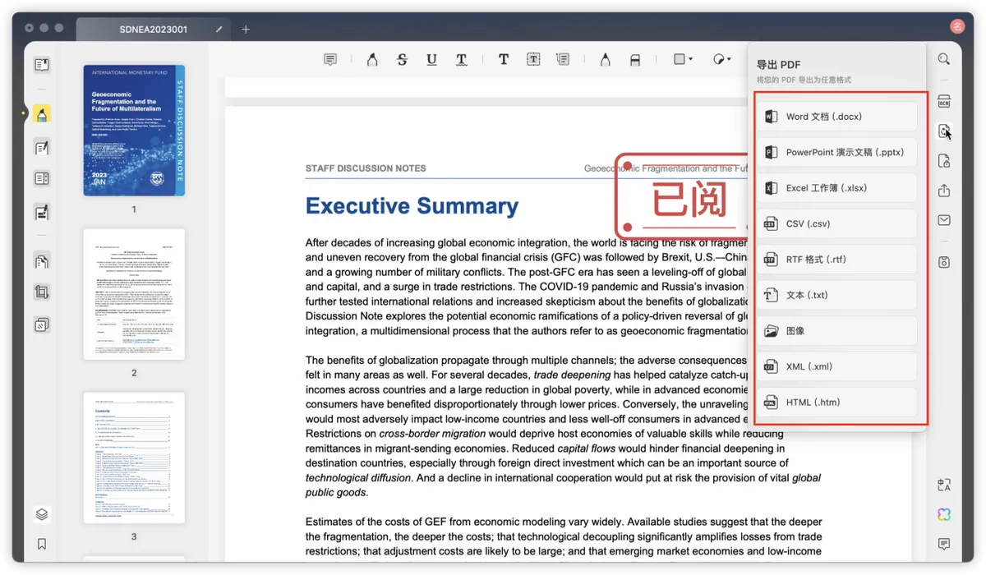This screenshot has height=575, width=986.
Task: Send the file by email icon
Action: (944, 220)
